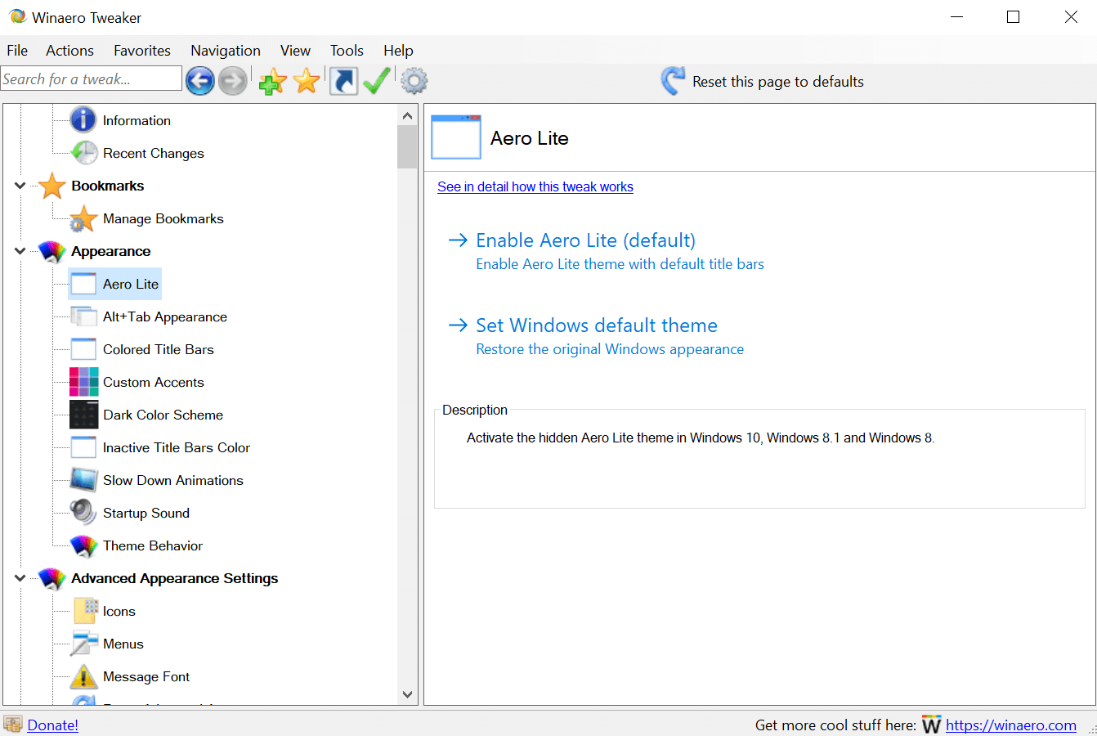Select the Dark Color Scheme item
Image resolution: width=1097 pixels, height=736 pixels.
click(163, 415)
